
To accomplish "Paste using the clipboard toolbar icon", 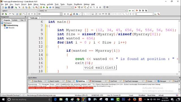I will [29, 7].
